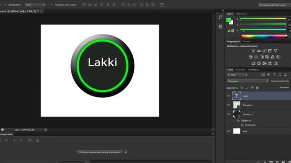Collapse panels with the double-arrow icon

pos(223,10)
